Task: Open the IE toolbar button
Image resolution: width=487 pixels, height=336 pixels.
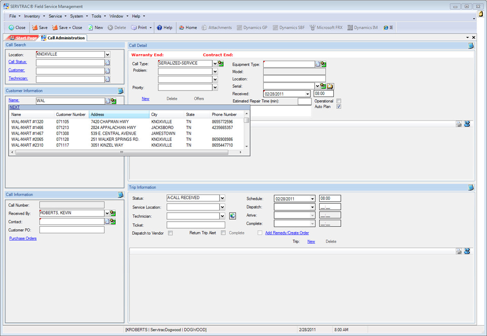Action: (388, 27)
